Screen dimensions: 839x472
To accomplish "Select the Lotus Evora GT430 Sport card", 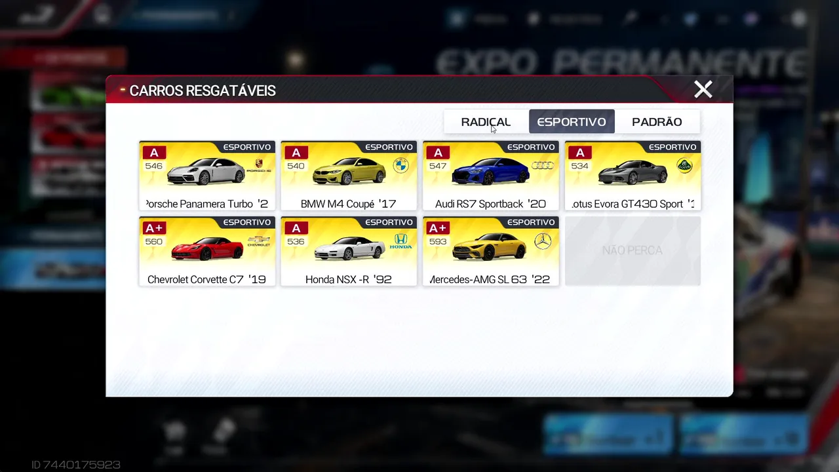I will (633, 176).
